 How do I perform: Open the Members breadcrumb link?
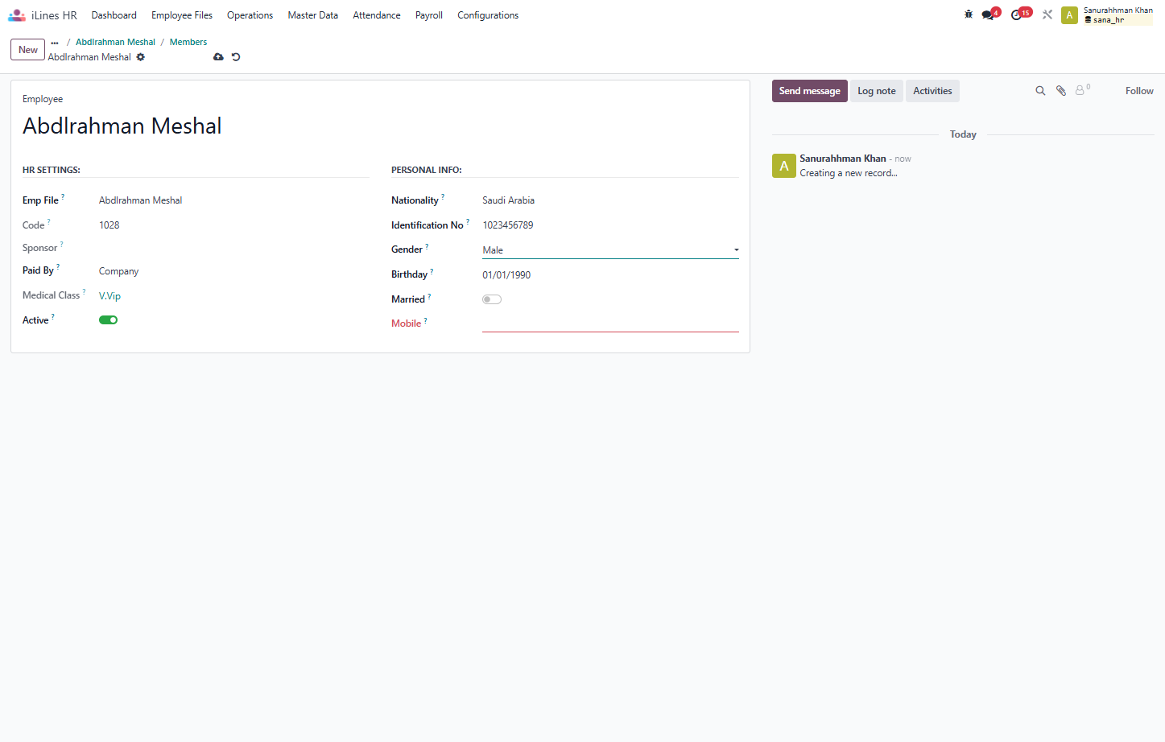[x=188, y=42]
